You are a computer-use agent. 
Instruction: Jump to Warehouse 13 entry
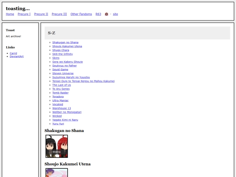(62, 108)
